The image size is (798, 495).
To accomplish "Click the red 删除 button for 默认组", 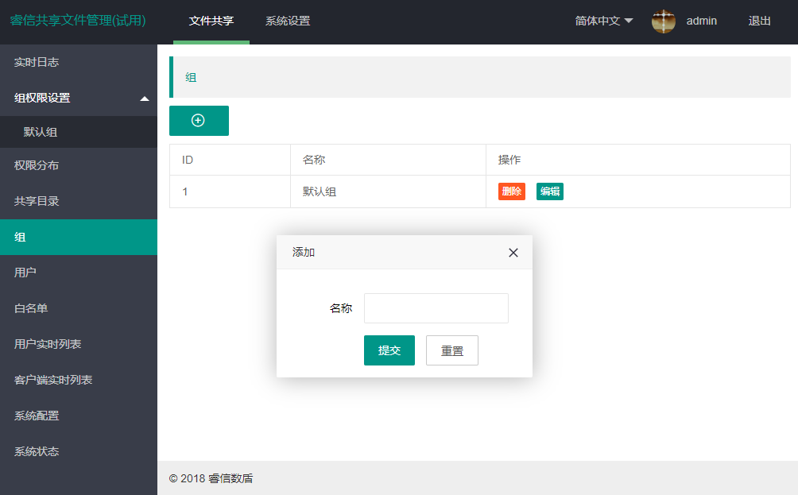I will 512,191.
